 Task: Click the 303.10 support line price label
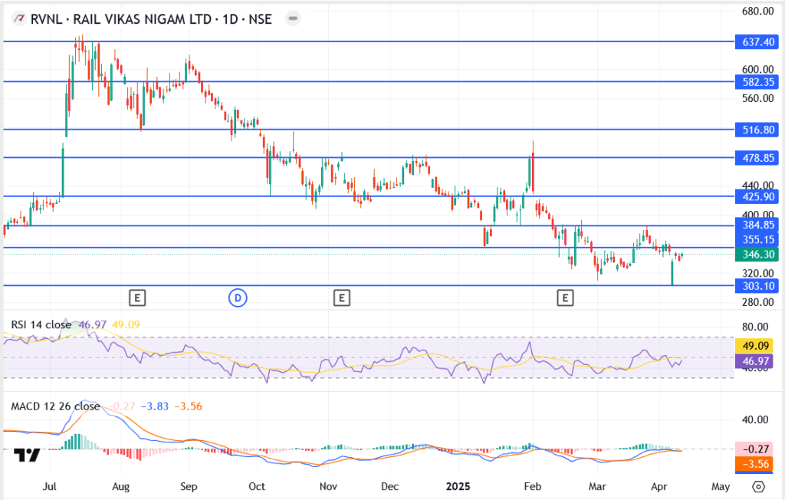[756, 286]
